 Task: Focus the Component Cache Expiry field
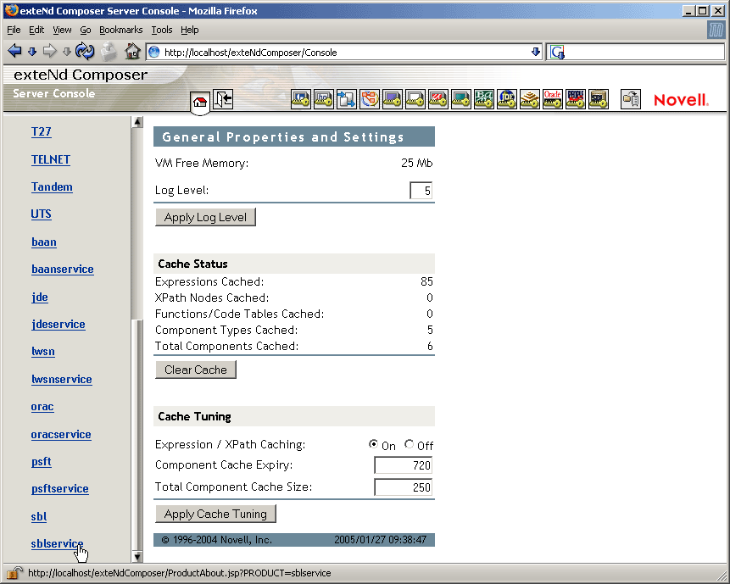[404, 465]
